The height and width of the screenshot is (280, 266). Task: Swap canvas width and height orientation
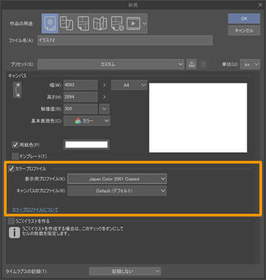[x=17, y=90]
